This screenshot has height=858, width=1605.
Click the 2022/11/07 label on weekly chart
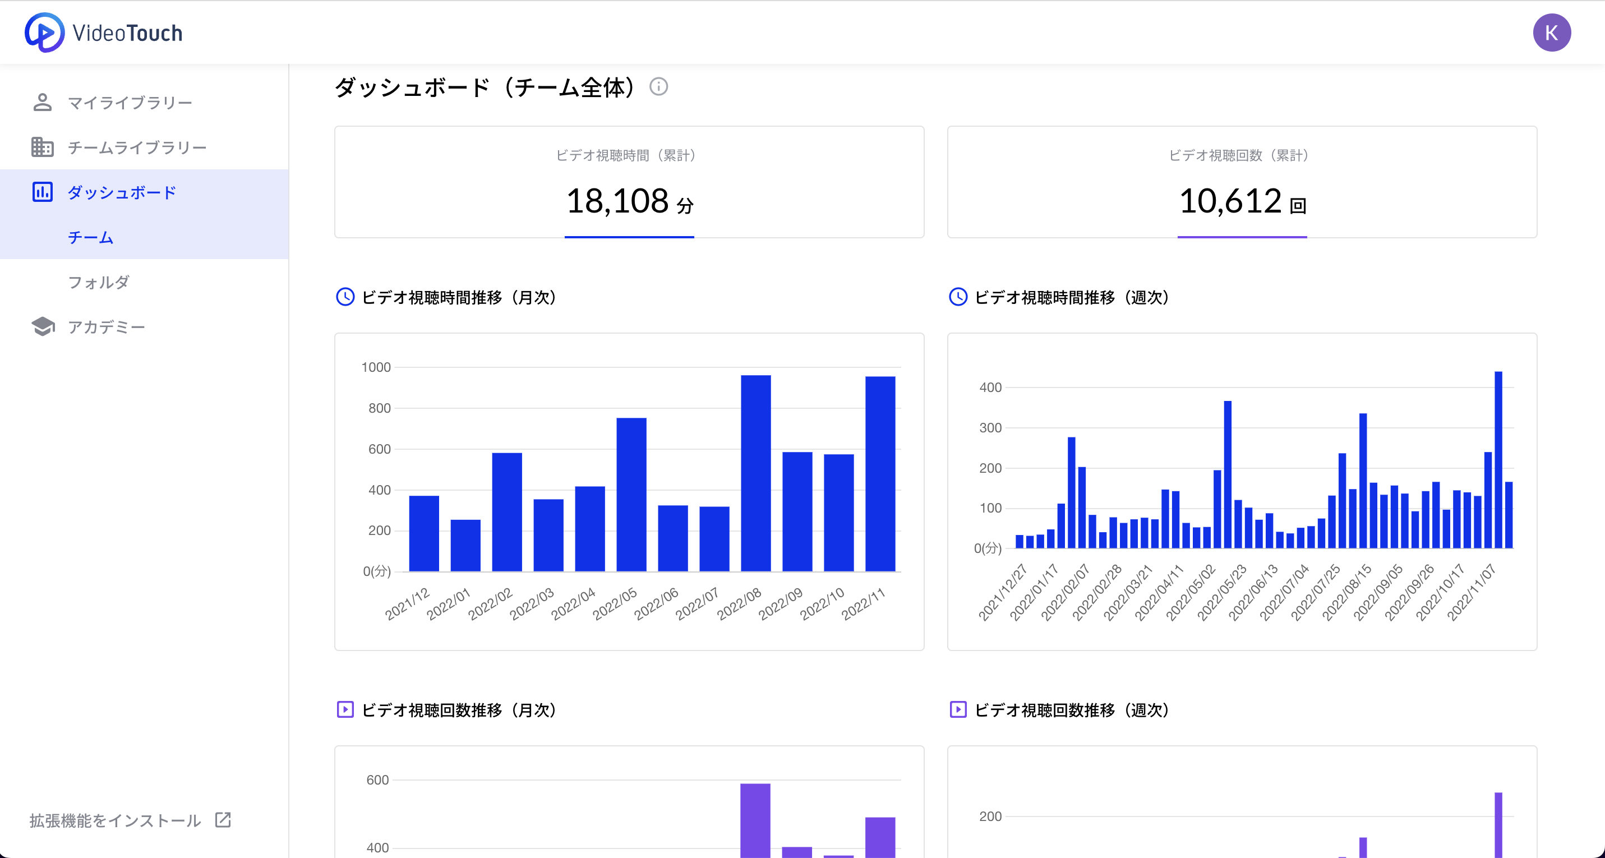point(1470,592)
